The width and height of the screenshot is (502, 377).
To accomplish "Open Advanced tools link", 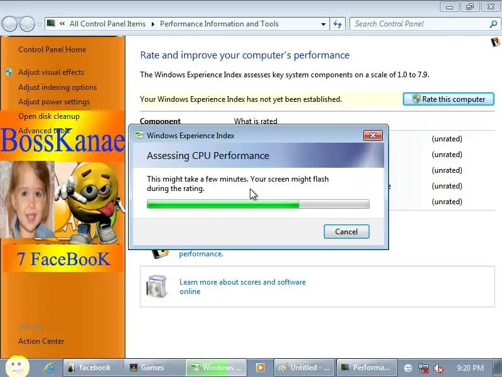I will tap(44, 131).
